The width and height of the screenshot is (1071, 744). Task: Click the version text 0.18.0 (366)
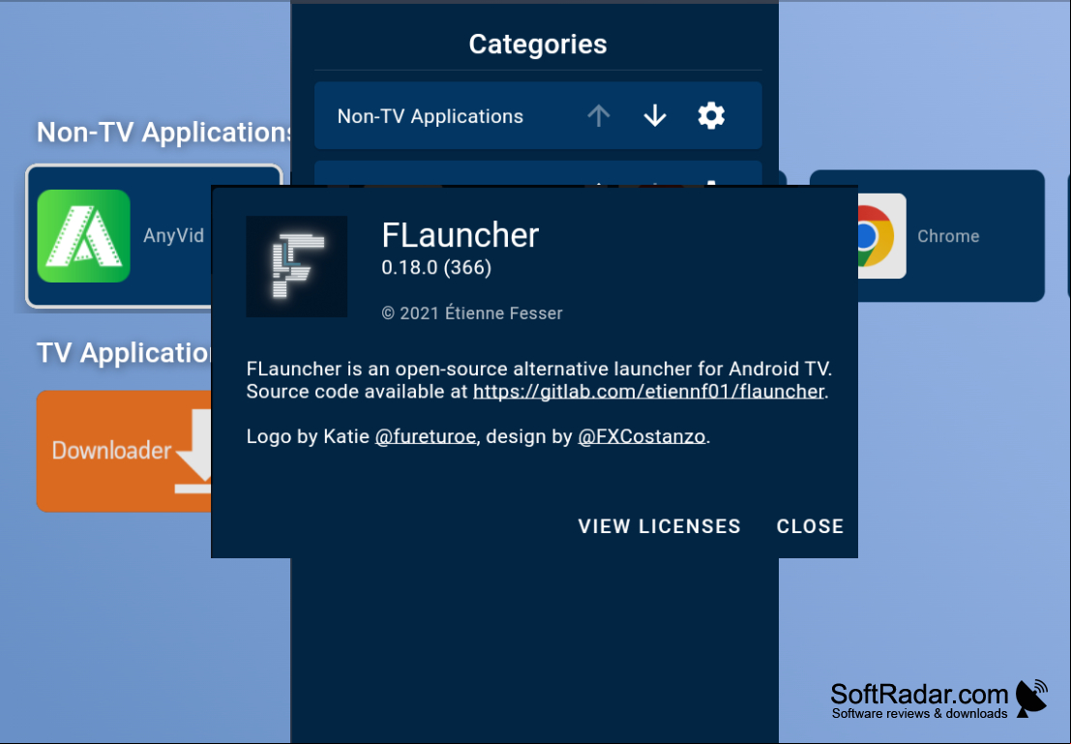436,267
